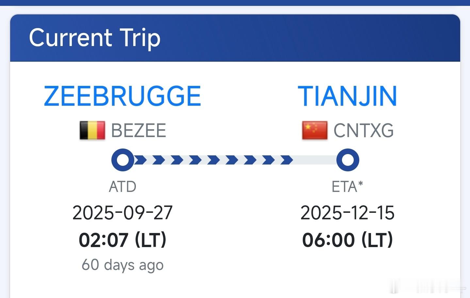Click the ETA* label

click(x=348, y=187)
